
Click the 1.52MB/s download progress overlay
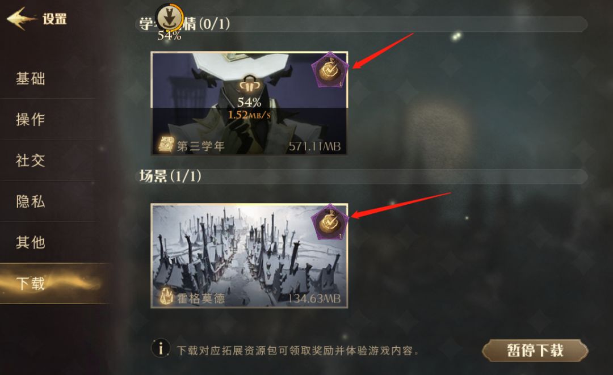coord(249,115)
